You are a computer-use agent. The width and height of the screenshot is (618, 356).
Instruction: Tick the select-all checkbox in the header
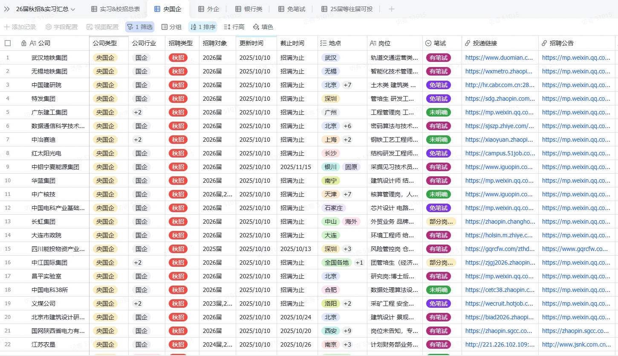[x=8, y=43]
